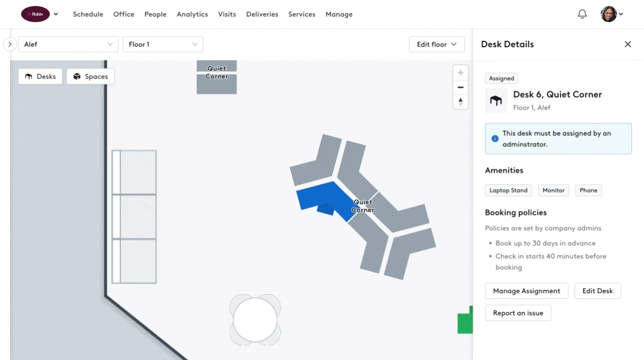The width and height of the screenshot is (644, 360).
Task: Toggle the Desks map layer
Action: [40, 76]
